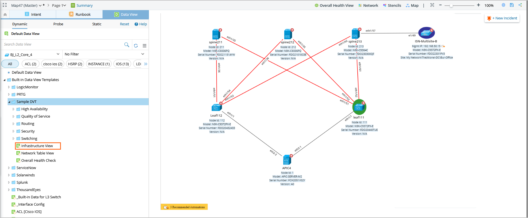Click the zoom slider handle
This screenshot has height=218, width=528.
[x=451, y=5]
